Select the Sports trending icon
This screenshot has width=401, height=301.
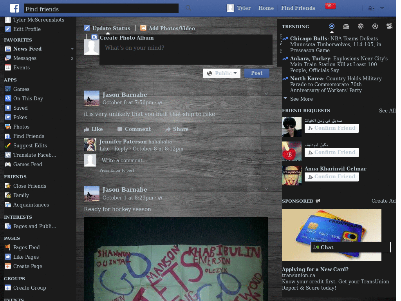(375, 26)
